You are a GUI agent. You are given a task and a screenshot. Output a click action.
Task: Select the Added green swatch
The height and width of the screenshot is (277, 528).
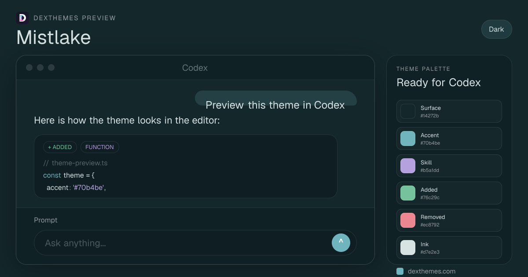point(408,193)
